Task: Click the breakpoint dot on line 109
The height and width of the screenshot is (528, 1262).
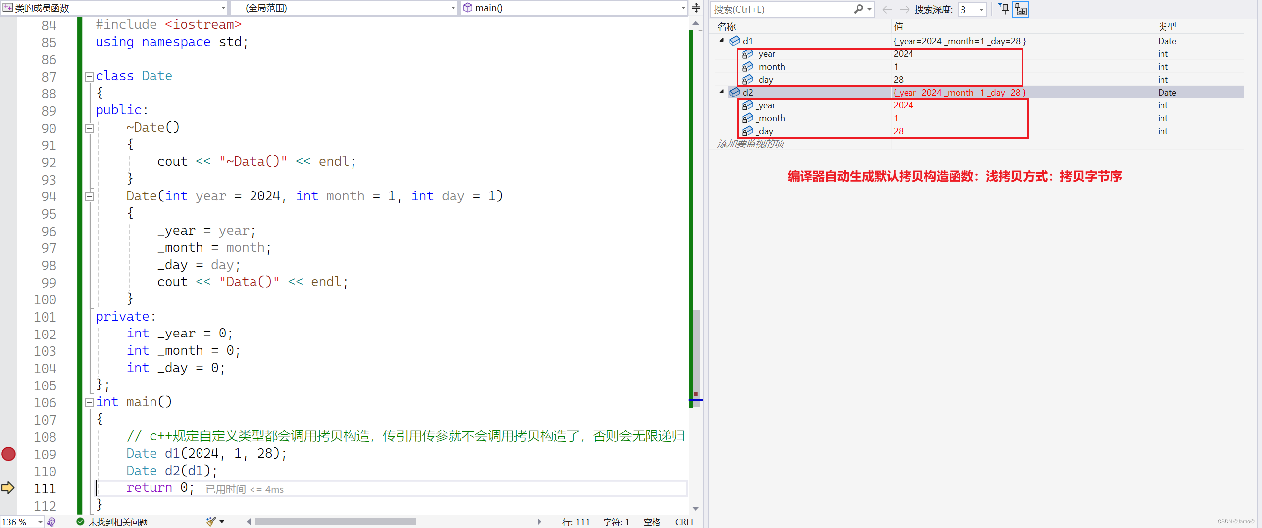Action: pyautogui.click(x=9, y=454)
